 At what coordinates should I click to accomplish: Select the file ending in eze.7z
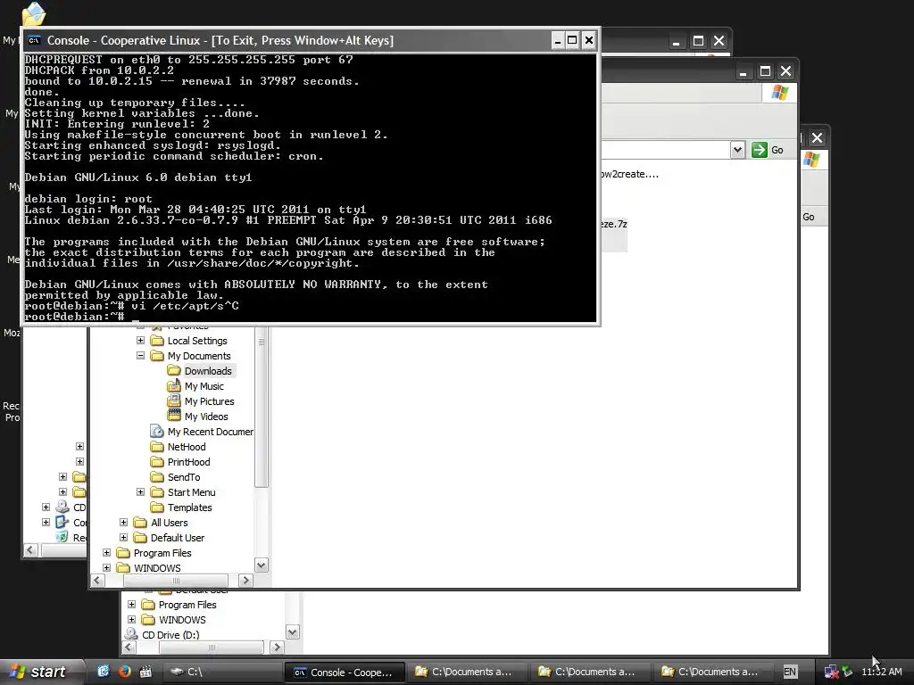[x=614, y=224]
